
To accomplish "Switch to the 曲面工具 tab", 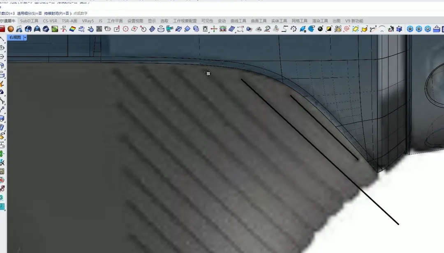I will 259,21.
